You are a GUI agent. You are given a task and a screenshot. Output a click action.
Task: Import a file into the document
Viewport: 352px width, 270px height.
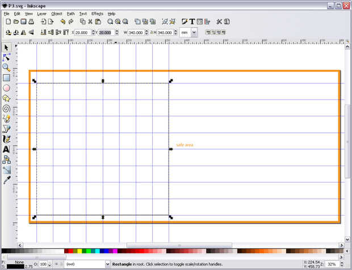pos(44,22)
